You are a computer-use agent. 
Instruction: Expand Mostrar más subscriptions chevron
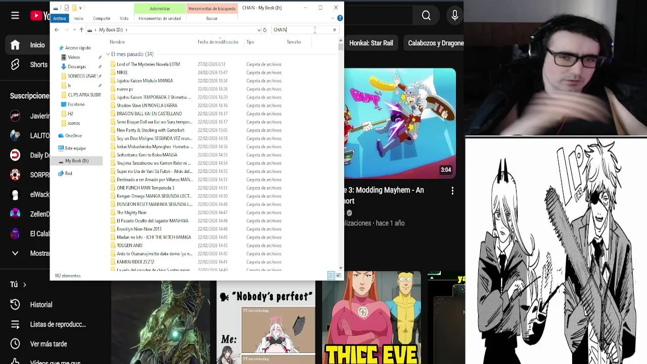[15, 253]
